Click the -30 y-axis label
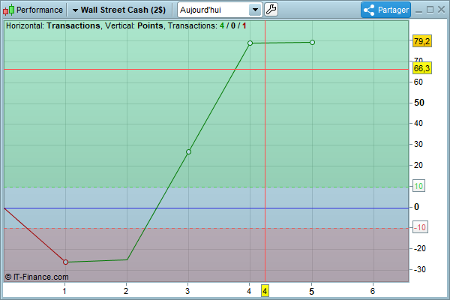 click(420, 269)
